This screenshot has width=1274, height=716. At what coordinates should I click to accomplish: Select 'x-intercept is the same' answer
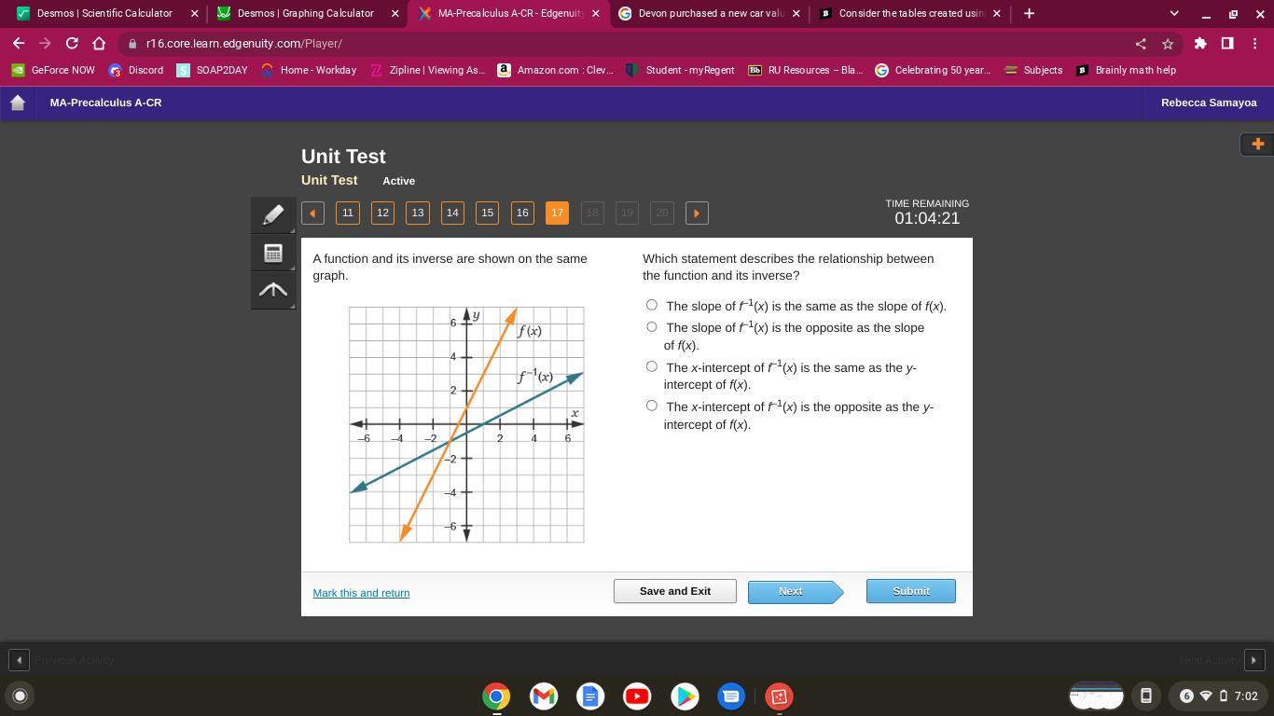651,366
